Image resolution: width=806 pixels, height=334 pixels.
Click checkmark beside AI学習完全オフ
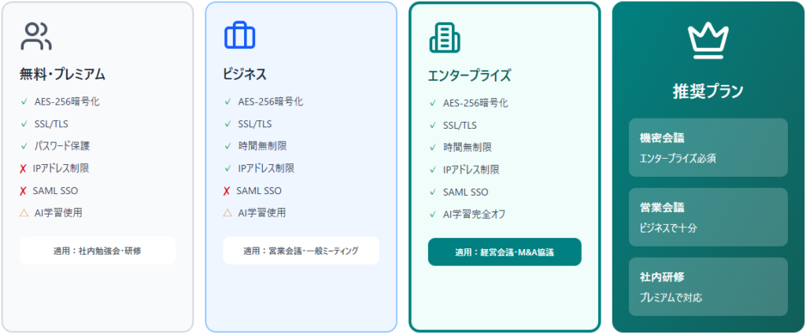[x=433, y=215]
